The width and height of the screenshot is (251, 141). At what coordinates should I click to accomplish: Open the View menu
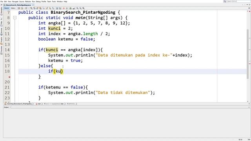pyautogui.click(x=9, y=2)
